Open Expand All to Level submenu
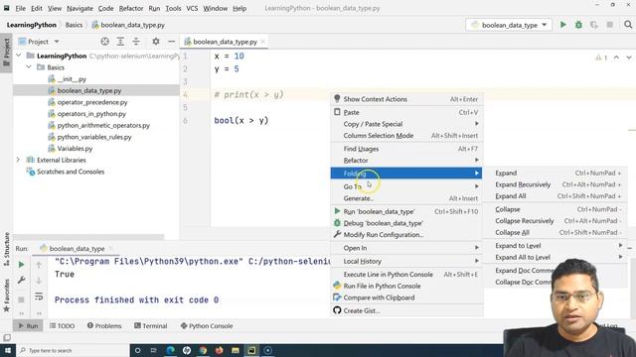 click(556, 257)
